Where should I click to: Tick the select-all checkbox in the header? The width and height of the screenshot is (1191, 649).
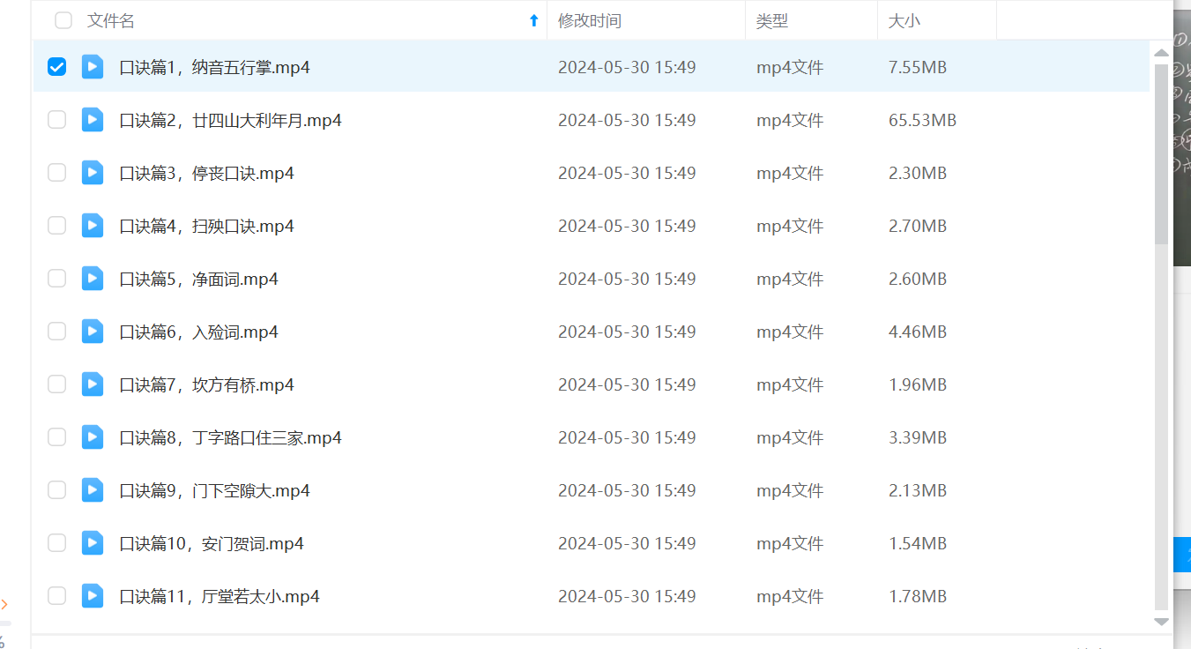pyautogui.click(x=63, y=20)
